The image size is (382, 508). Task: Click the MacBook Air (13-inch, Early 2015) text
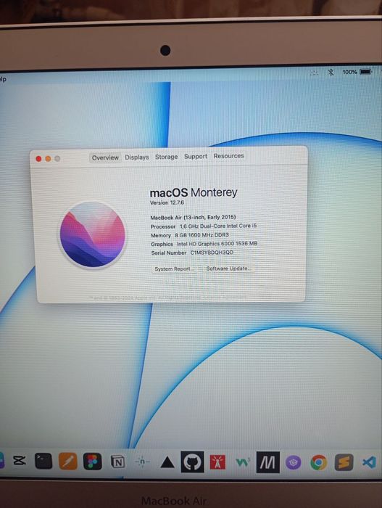193,217
